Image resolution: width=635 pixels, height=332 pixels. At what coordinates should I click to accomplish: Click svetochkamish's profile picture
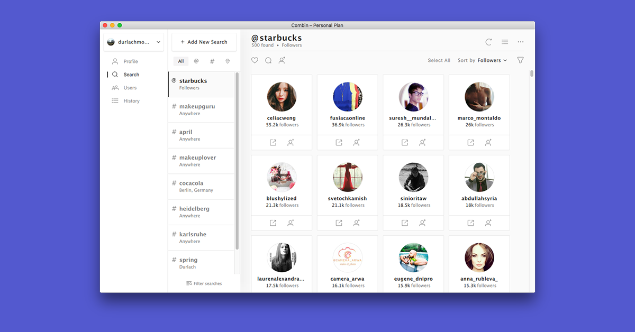tap(348, 177)
